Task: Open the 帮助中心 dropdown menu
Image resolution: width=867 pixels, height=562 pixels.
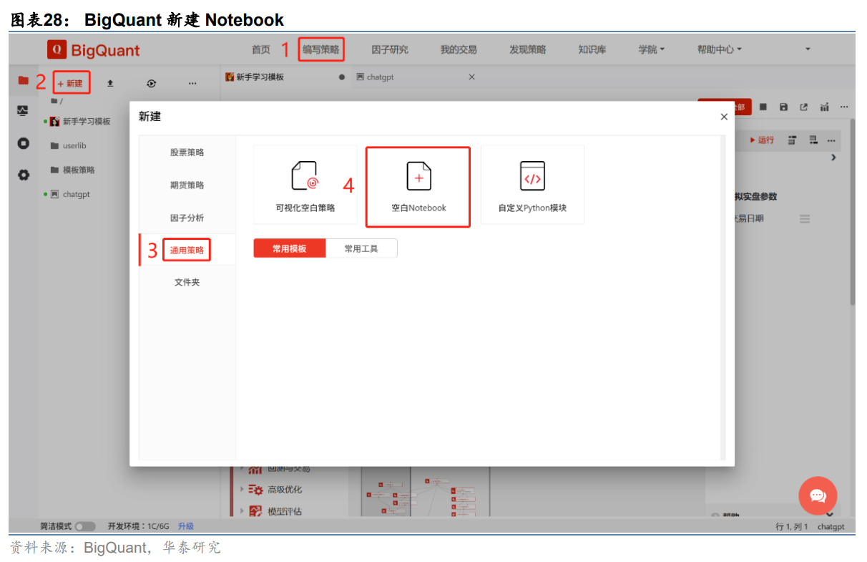Action: (720, 49)
